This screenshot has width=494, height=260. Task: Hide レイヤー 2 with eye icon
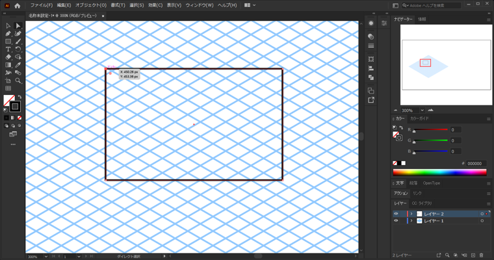396,214
